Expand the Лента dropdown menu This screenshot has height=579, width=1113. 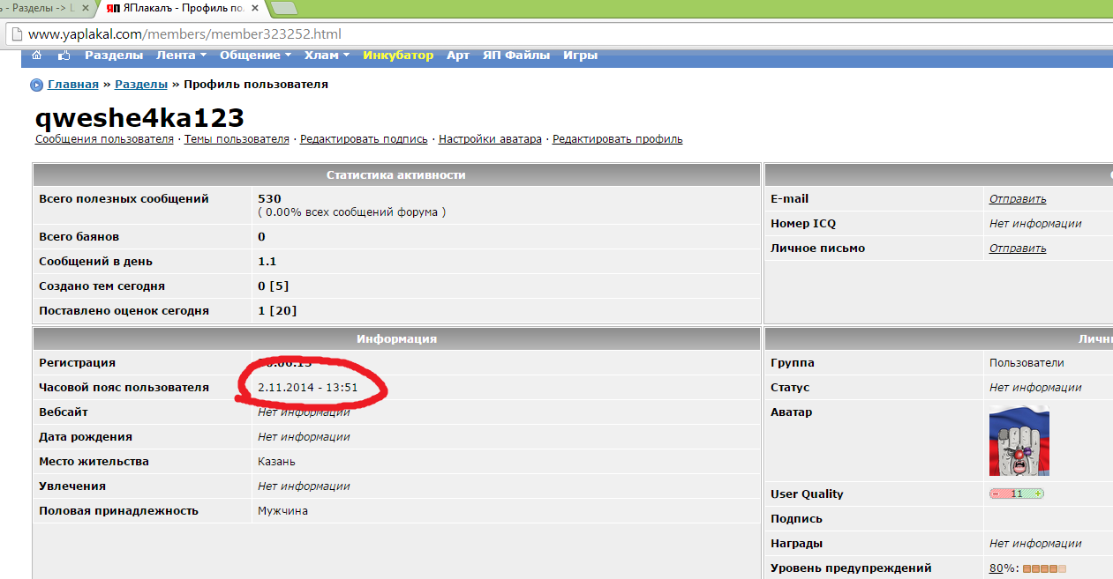(x=181, y=56)
